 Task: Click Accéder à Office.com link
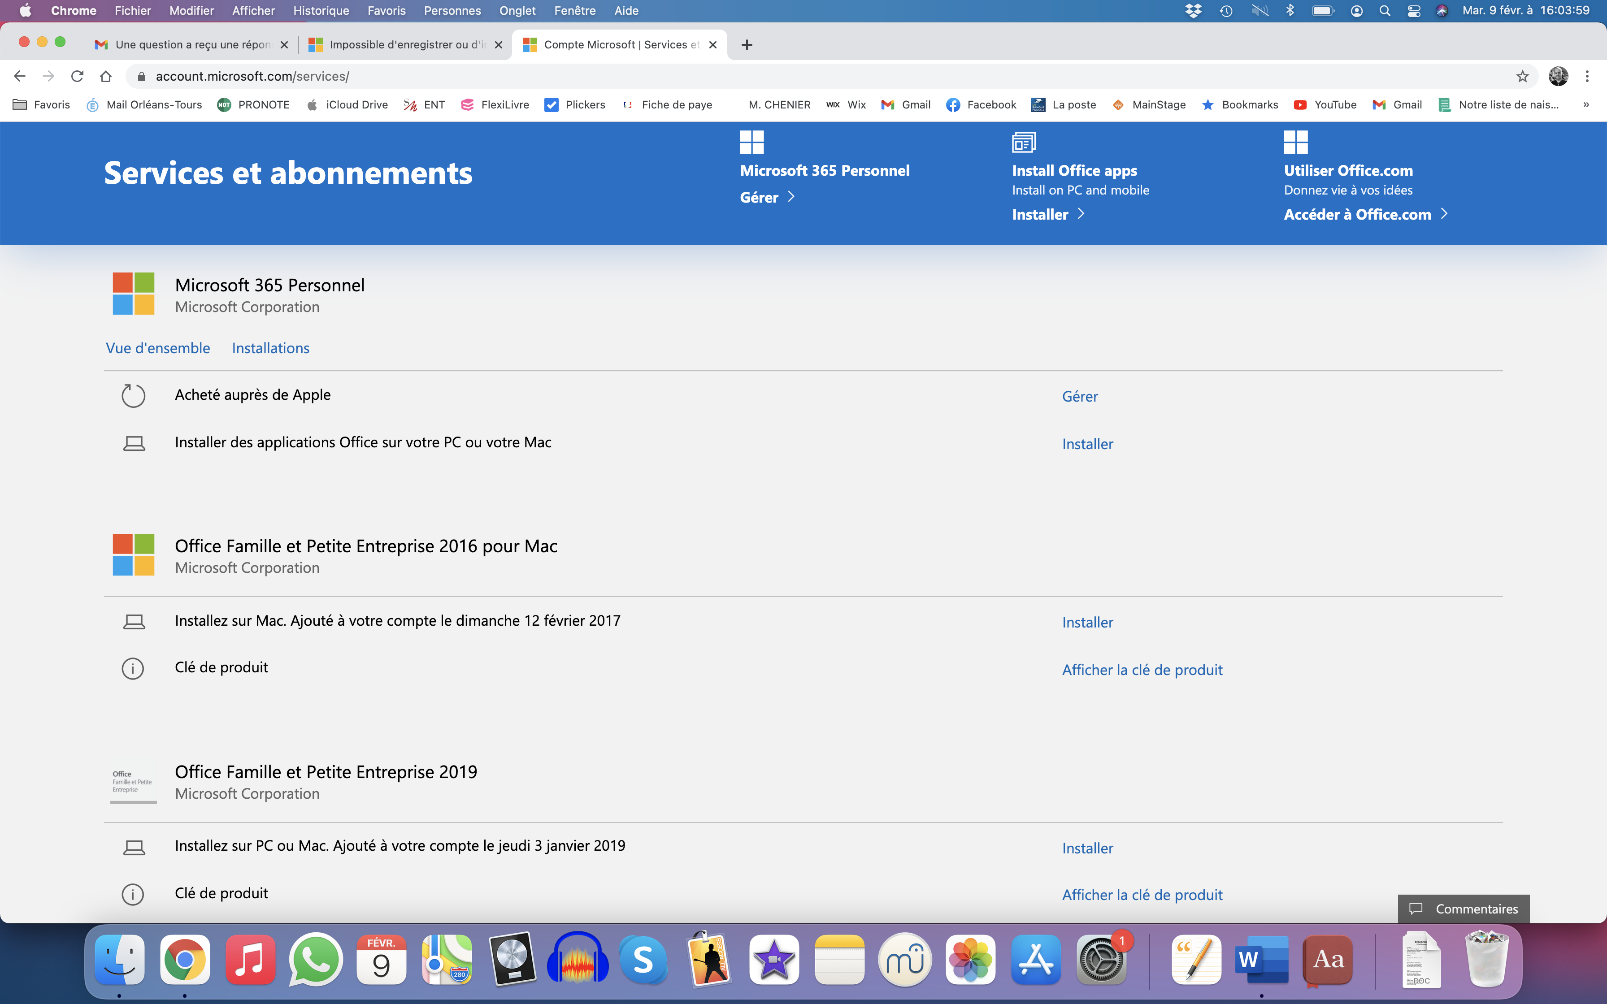tap(1365, 215)
